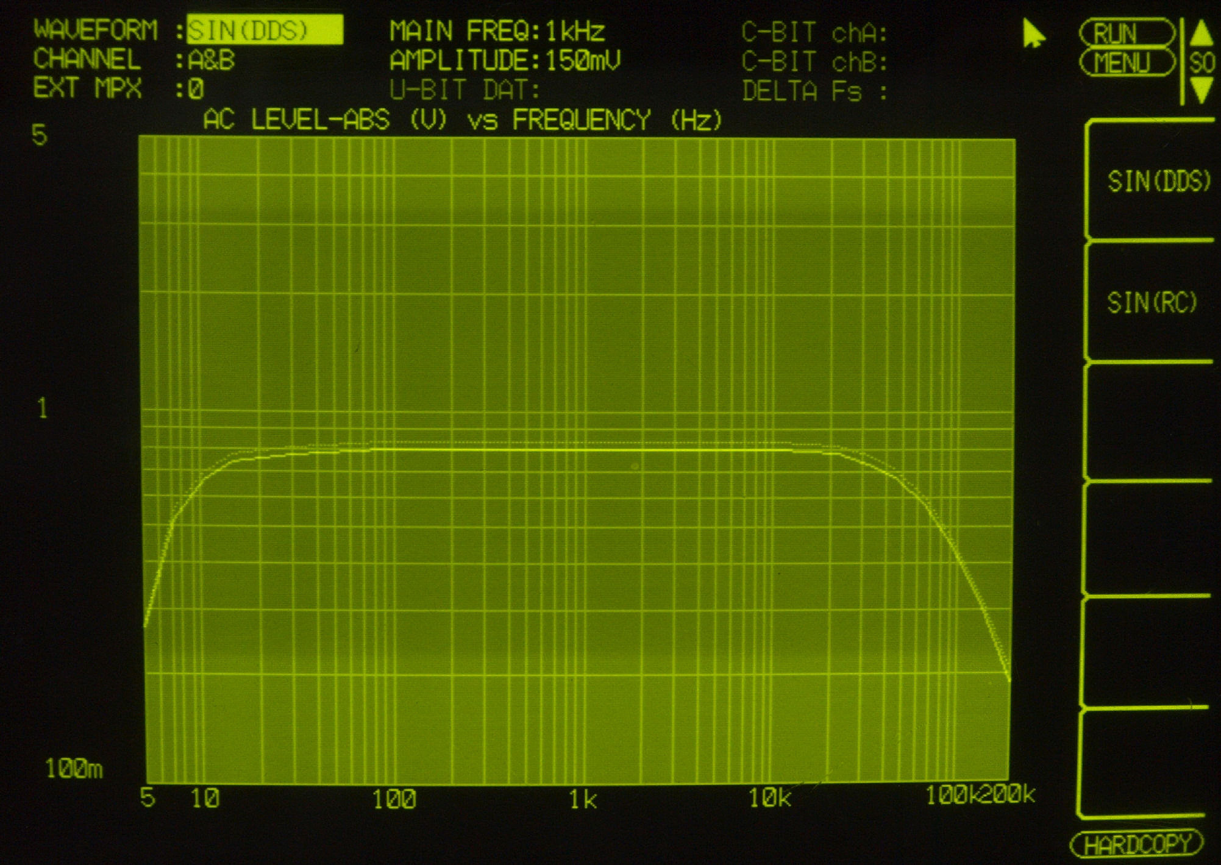1221x865 pixels.
Task: Select the highlighted WAVEFORM SIN(DDS) field
Action: pyautogui.click(x=264, y=30)
